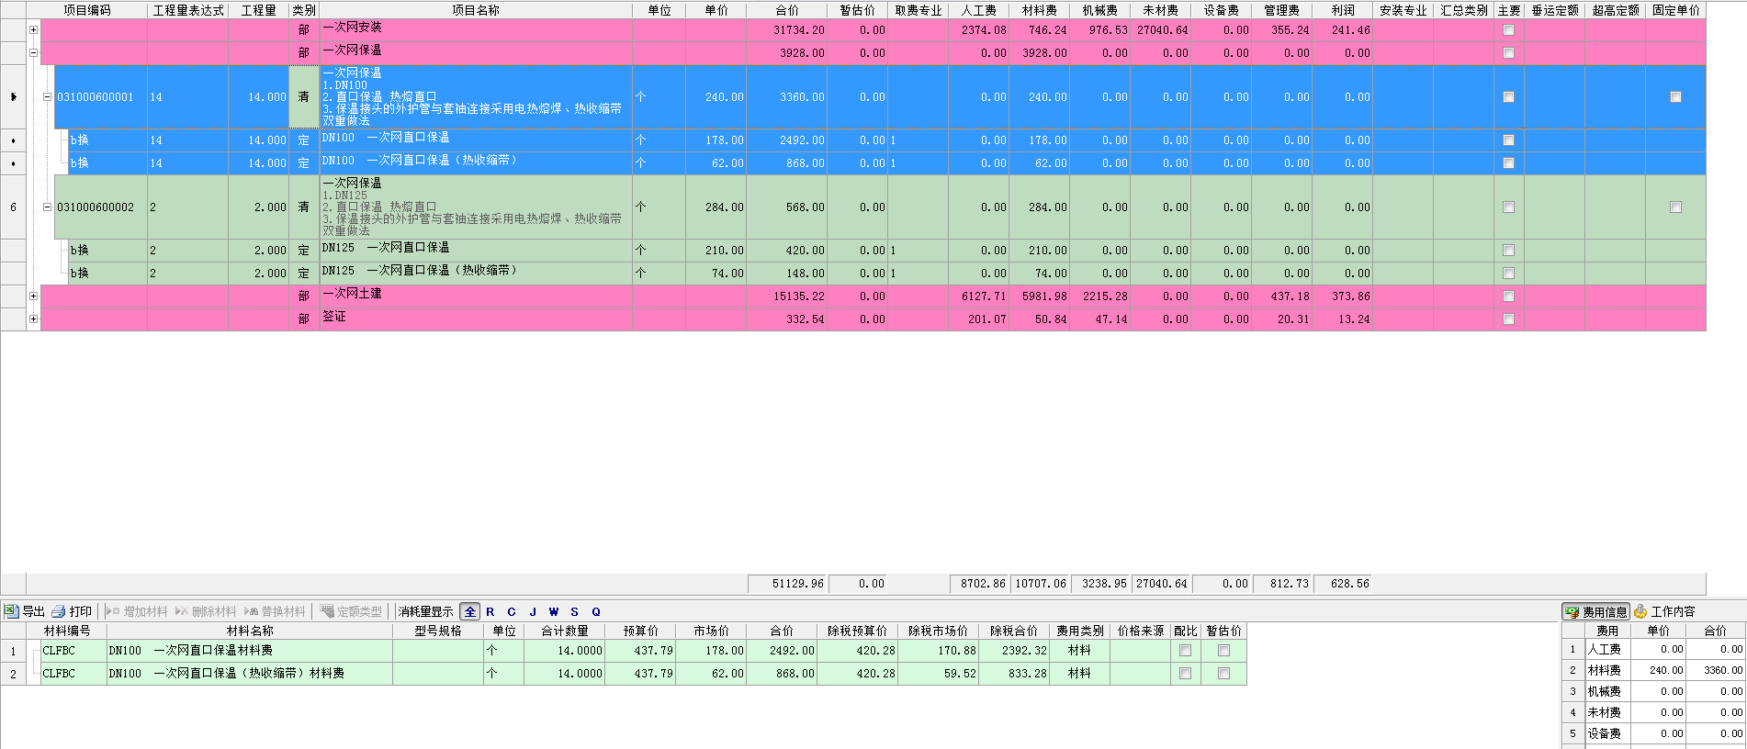This screenshot has width=1747, height=749.
Task: Click the 定额类型 quota type icon
Action: [351, 611]
